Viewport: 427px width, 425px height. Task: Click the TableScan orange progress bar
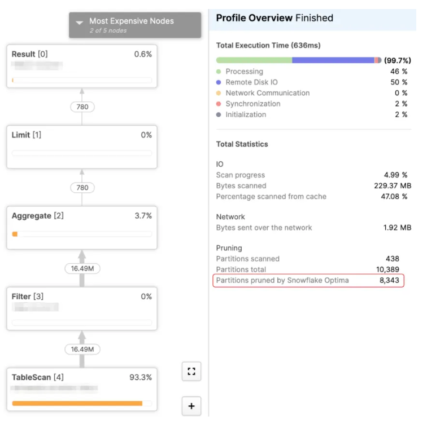pos(77,403)
